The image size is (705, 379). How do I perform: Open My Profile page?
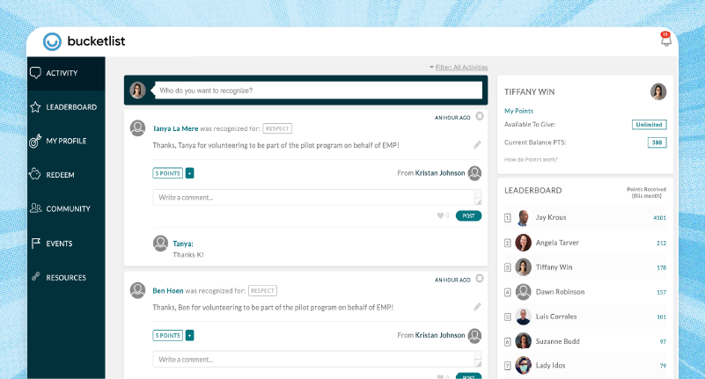click(x=66, y=141)
